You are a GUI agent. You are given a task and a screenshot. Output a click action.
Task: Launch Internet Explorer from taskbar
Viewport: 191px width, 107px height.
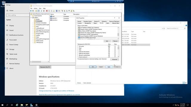(17, 105)
